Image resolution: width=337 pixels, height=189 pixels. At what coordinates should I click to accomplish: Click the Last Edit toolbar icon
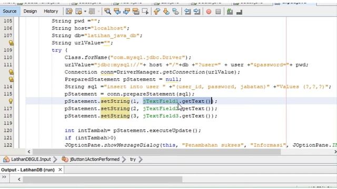69,12
